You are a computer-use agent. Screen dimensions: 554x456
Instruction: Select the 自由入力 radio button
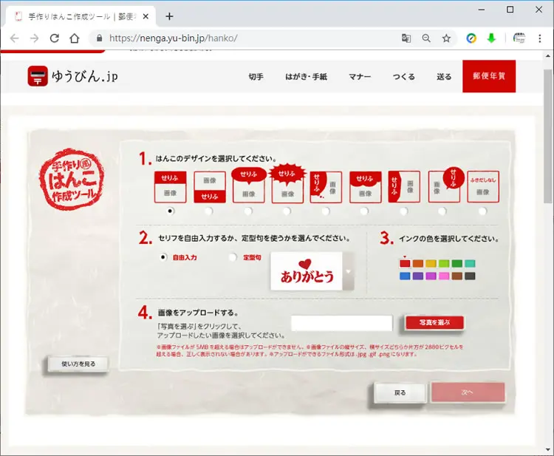click(x=163, y=257)
